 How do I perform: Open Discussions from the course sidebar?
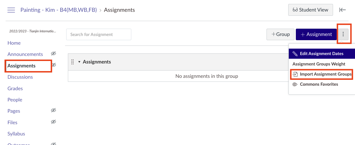coord(20,77)
